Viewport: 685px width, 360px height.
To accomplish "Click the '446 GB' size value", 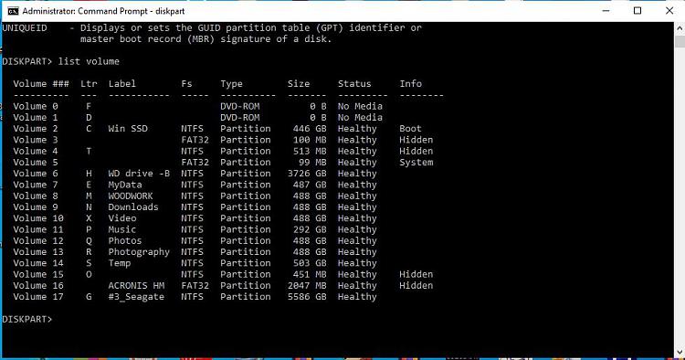I will (310, 129).
